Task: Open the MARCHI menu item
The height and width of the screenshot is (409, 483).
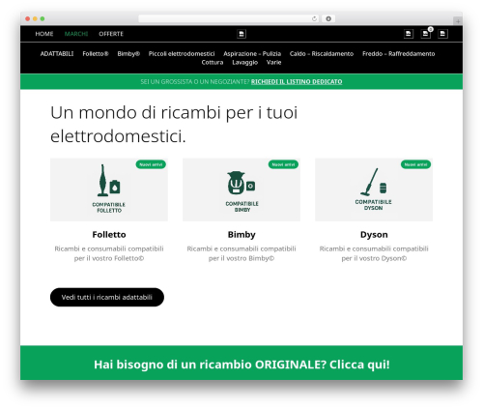Action: pos(76,34)
